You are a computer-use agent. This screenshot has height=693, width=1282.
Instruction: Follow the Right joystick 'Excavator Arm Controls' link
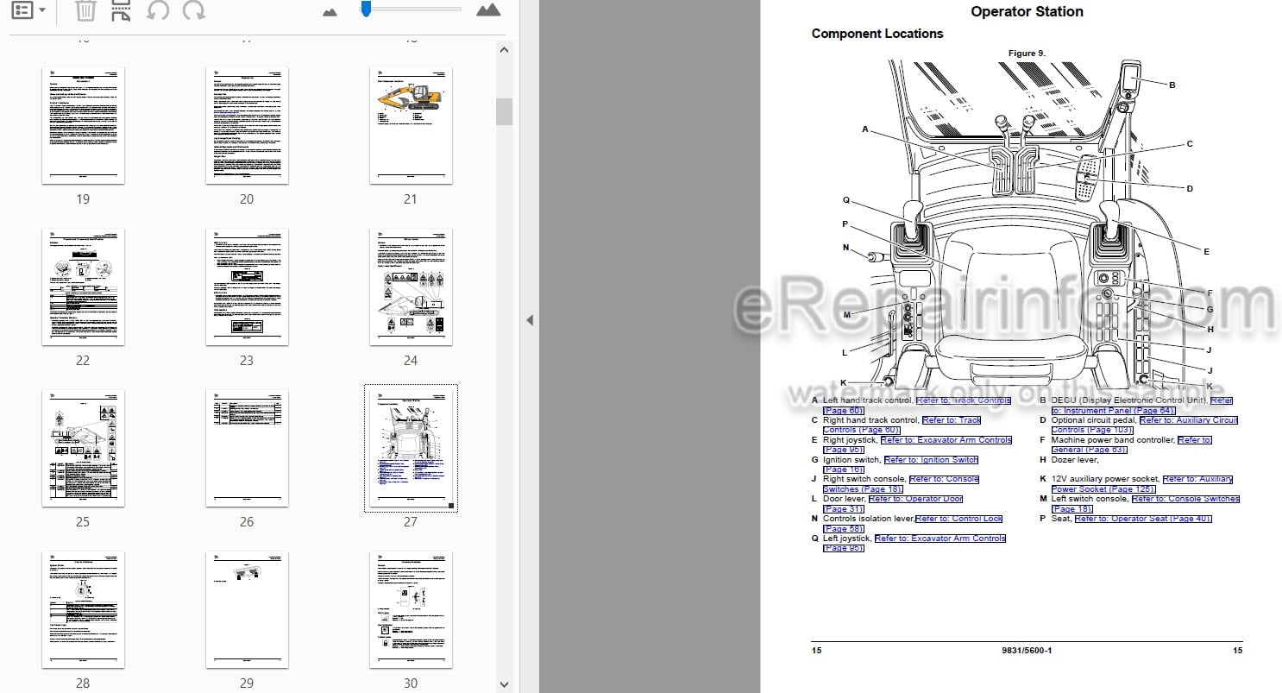click(946, 440)
